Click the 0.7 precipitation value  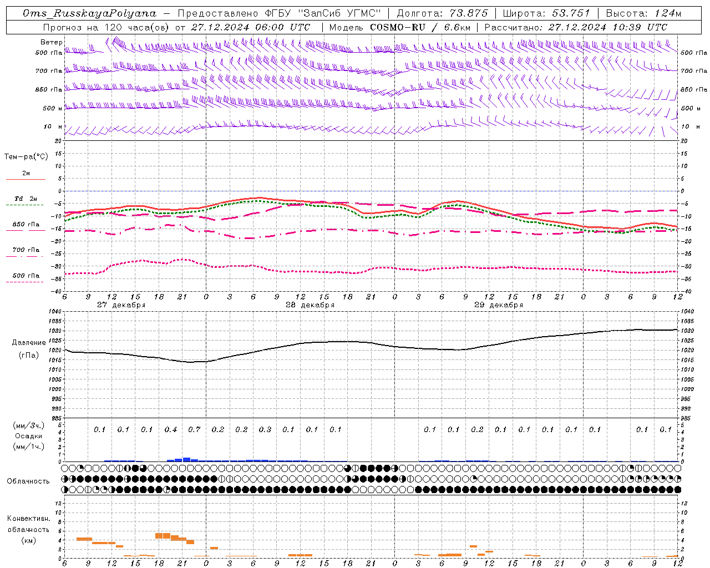(x=194, y=429)
